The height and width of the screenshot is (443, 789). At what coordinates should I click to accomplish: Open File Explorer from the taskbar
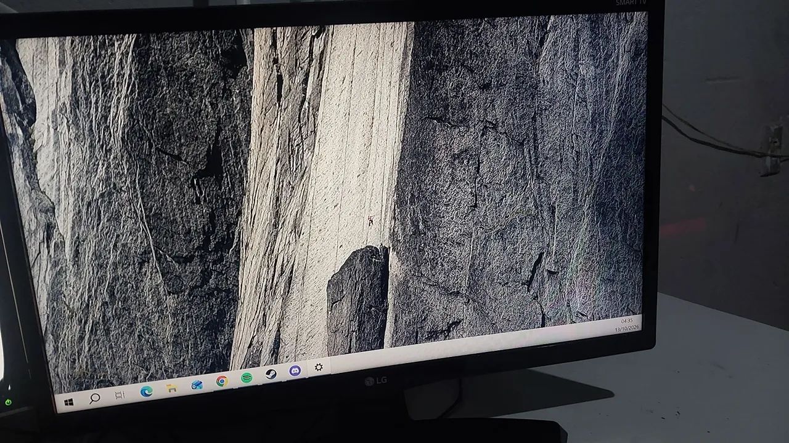click(172, 388)
